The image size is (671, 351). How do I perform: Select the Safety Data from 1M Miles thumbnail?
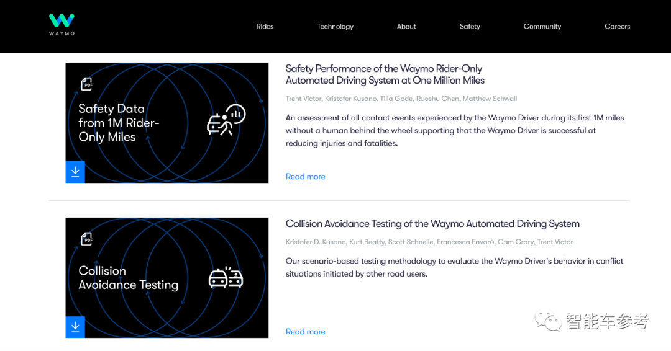[167, 123]
